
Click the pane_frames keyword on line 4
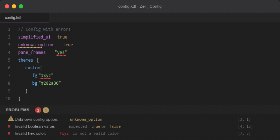point(32,52)
